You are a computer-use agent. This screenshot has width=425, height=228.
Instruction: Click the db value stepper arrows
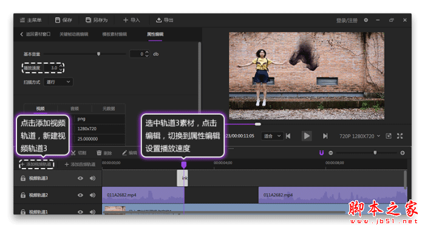pos(147,54)
